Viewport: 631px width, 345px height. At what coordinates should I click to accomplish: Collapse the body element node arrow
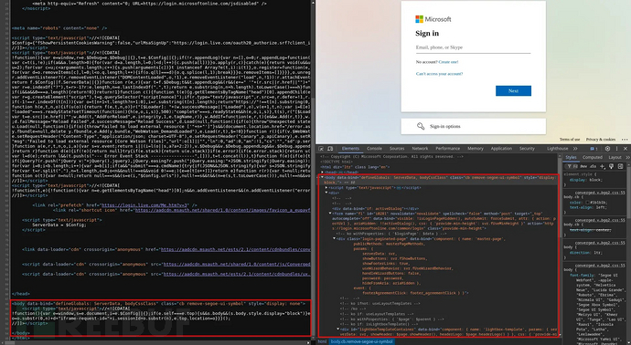322,177
